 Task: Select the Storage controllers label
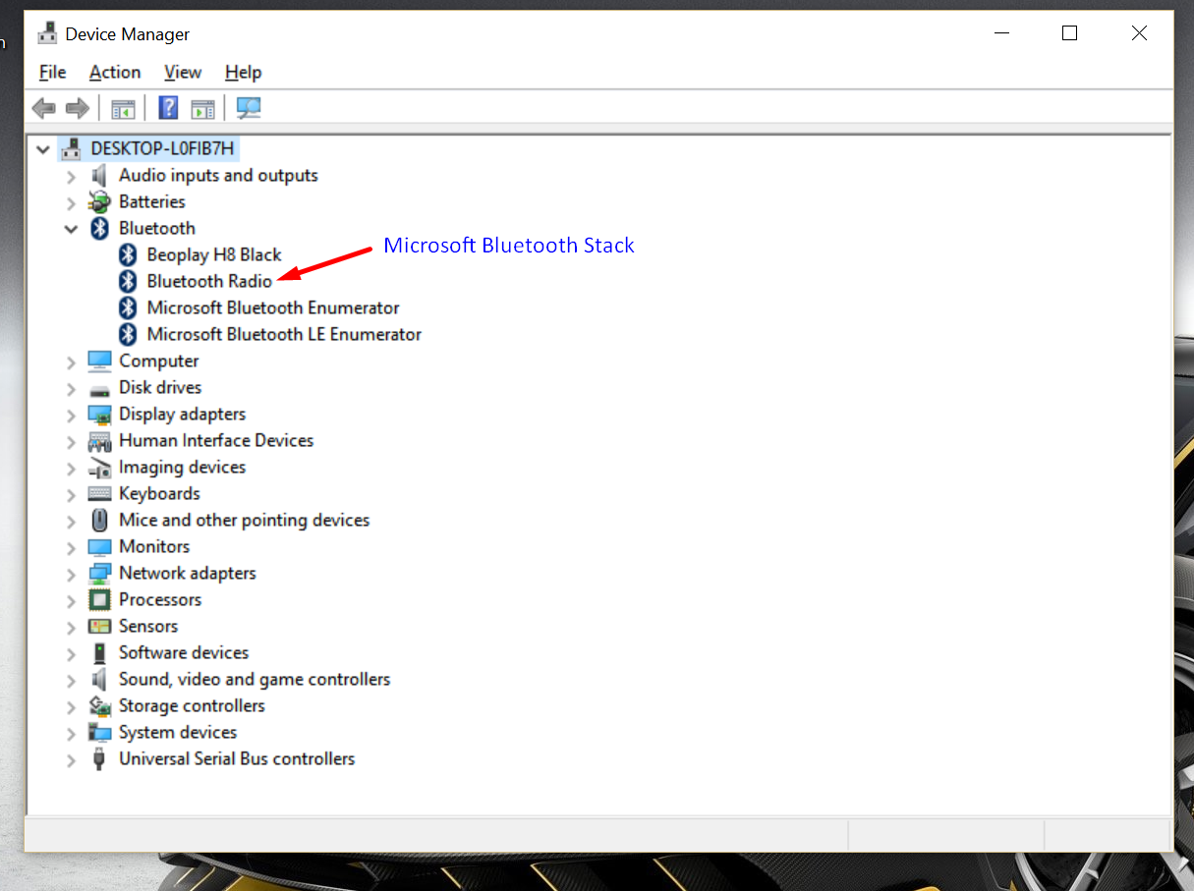(192, 705)
